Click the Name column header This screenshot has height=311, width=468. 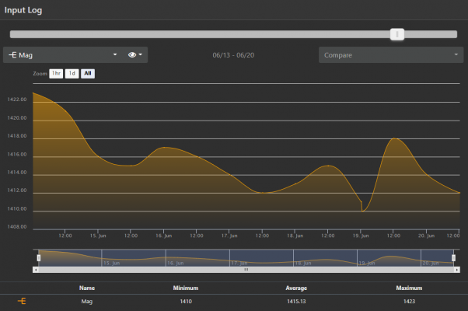(87, 288)
